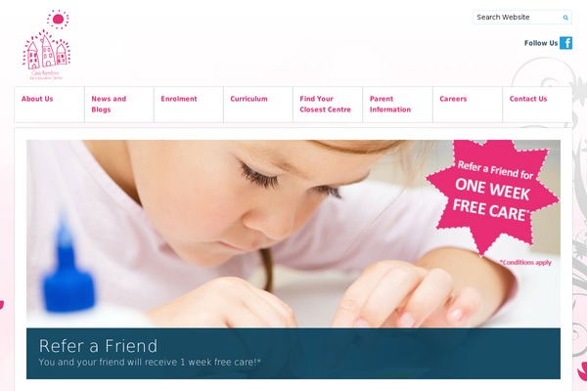Open the About Us menu

[37, 99]
